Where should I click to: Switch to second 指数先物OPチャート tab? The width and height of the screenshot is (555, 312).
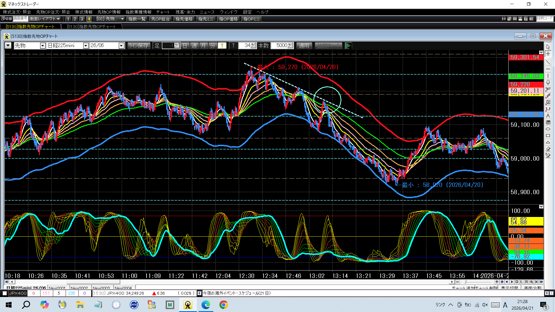(x=91, y=26)
